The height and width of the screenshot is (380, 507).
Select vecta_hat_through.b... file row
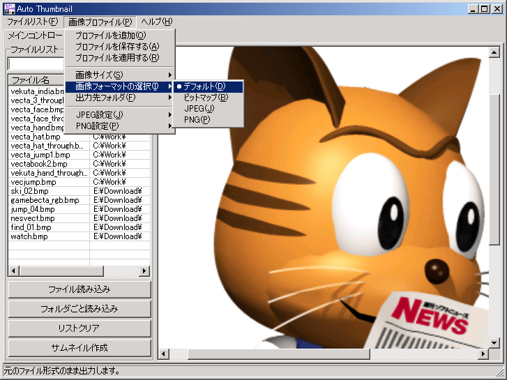coord(80,146)
